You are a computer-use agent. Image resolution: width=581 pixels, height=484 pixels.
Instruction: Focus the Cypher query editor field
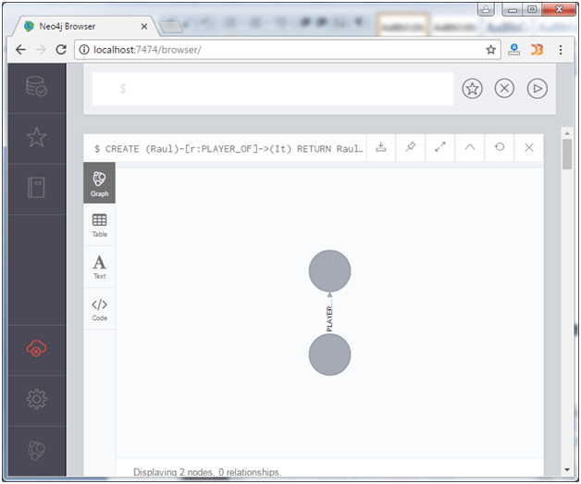pos(273,89)
